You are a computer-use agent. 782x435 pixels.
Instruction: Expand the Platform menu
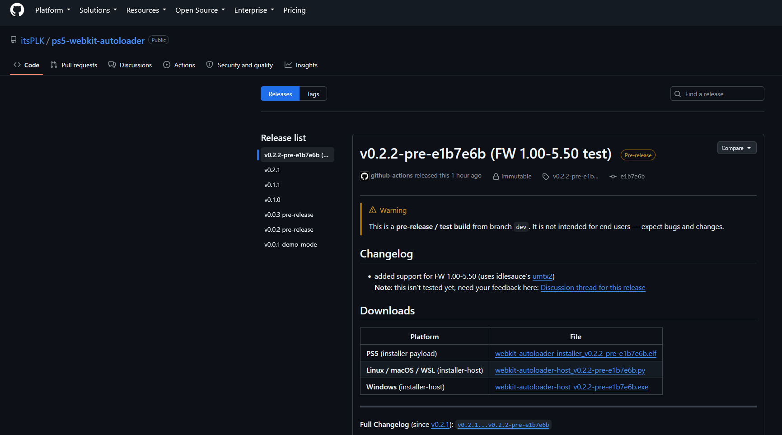[53, 10]
